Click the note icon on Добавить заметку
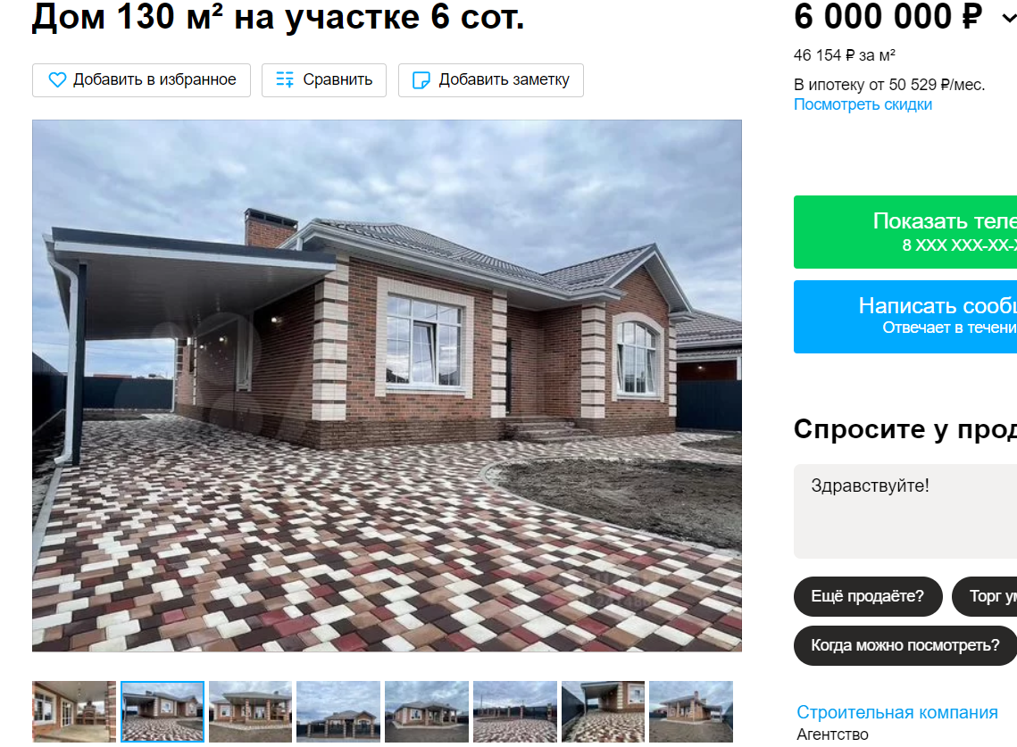1017x747 pixels. (421, 79)
